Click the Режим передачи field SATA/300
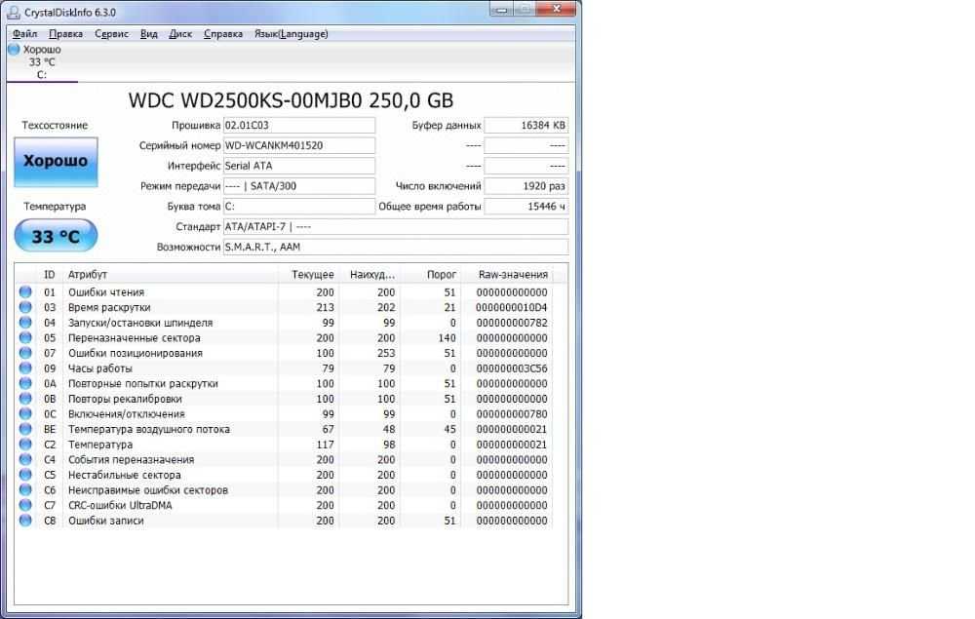This screenshot has height=619, width=975. pyautogui.click(x=299, y=186)
